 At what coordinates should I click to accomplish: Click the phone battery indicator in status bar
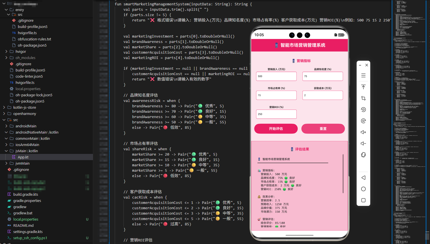coord(341,35)
